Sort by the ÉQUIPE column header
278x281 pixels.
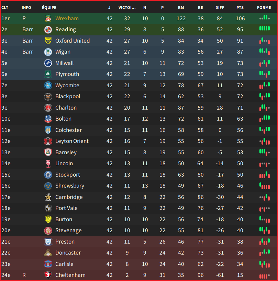tap(49, 8)
